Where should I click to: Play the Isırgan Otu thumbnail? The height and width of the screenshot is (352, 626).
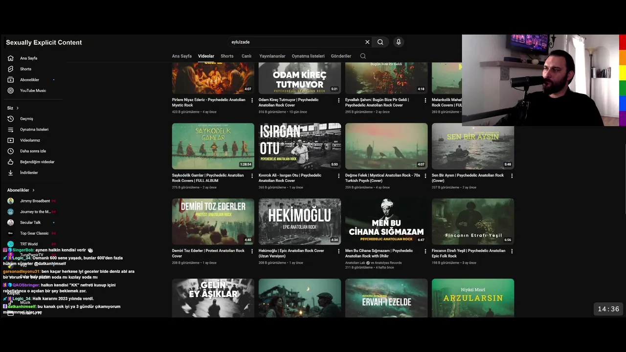coord(300,146)
